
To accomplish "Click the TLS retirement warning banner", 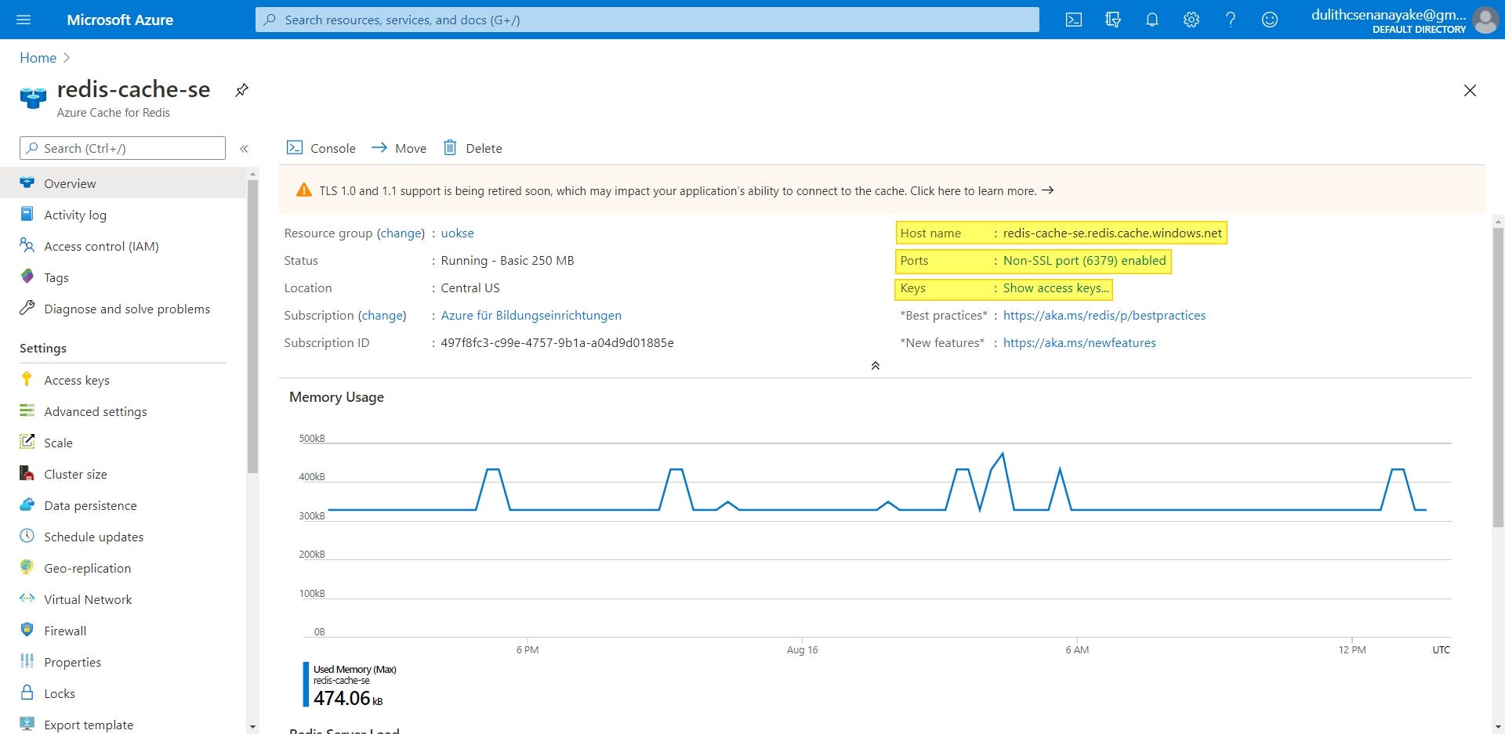I will pyautogui.click(x=882, y=190).
